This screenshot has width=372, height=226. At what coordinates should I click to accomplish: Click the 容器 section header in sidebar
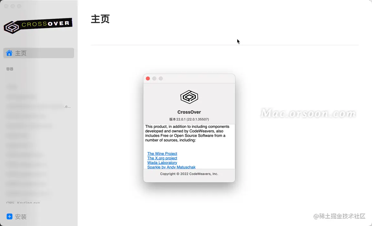click(10, 69)
